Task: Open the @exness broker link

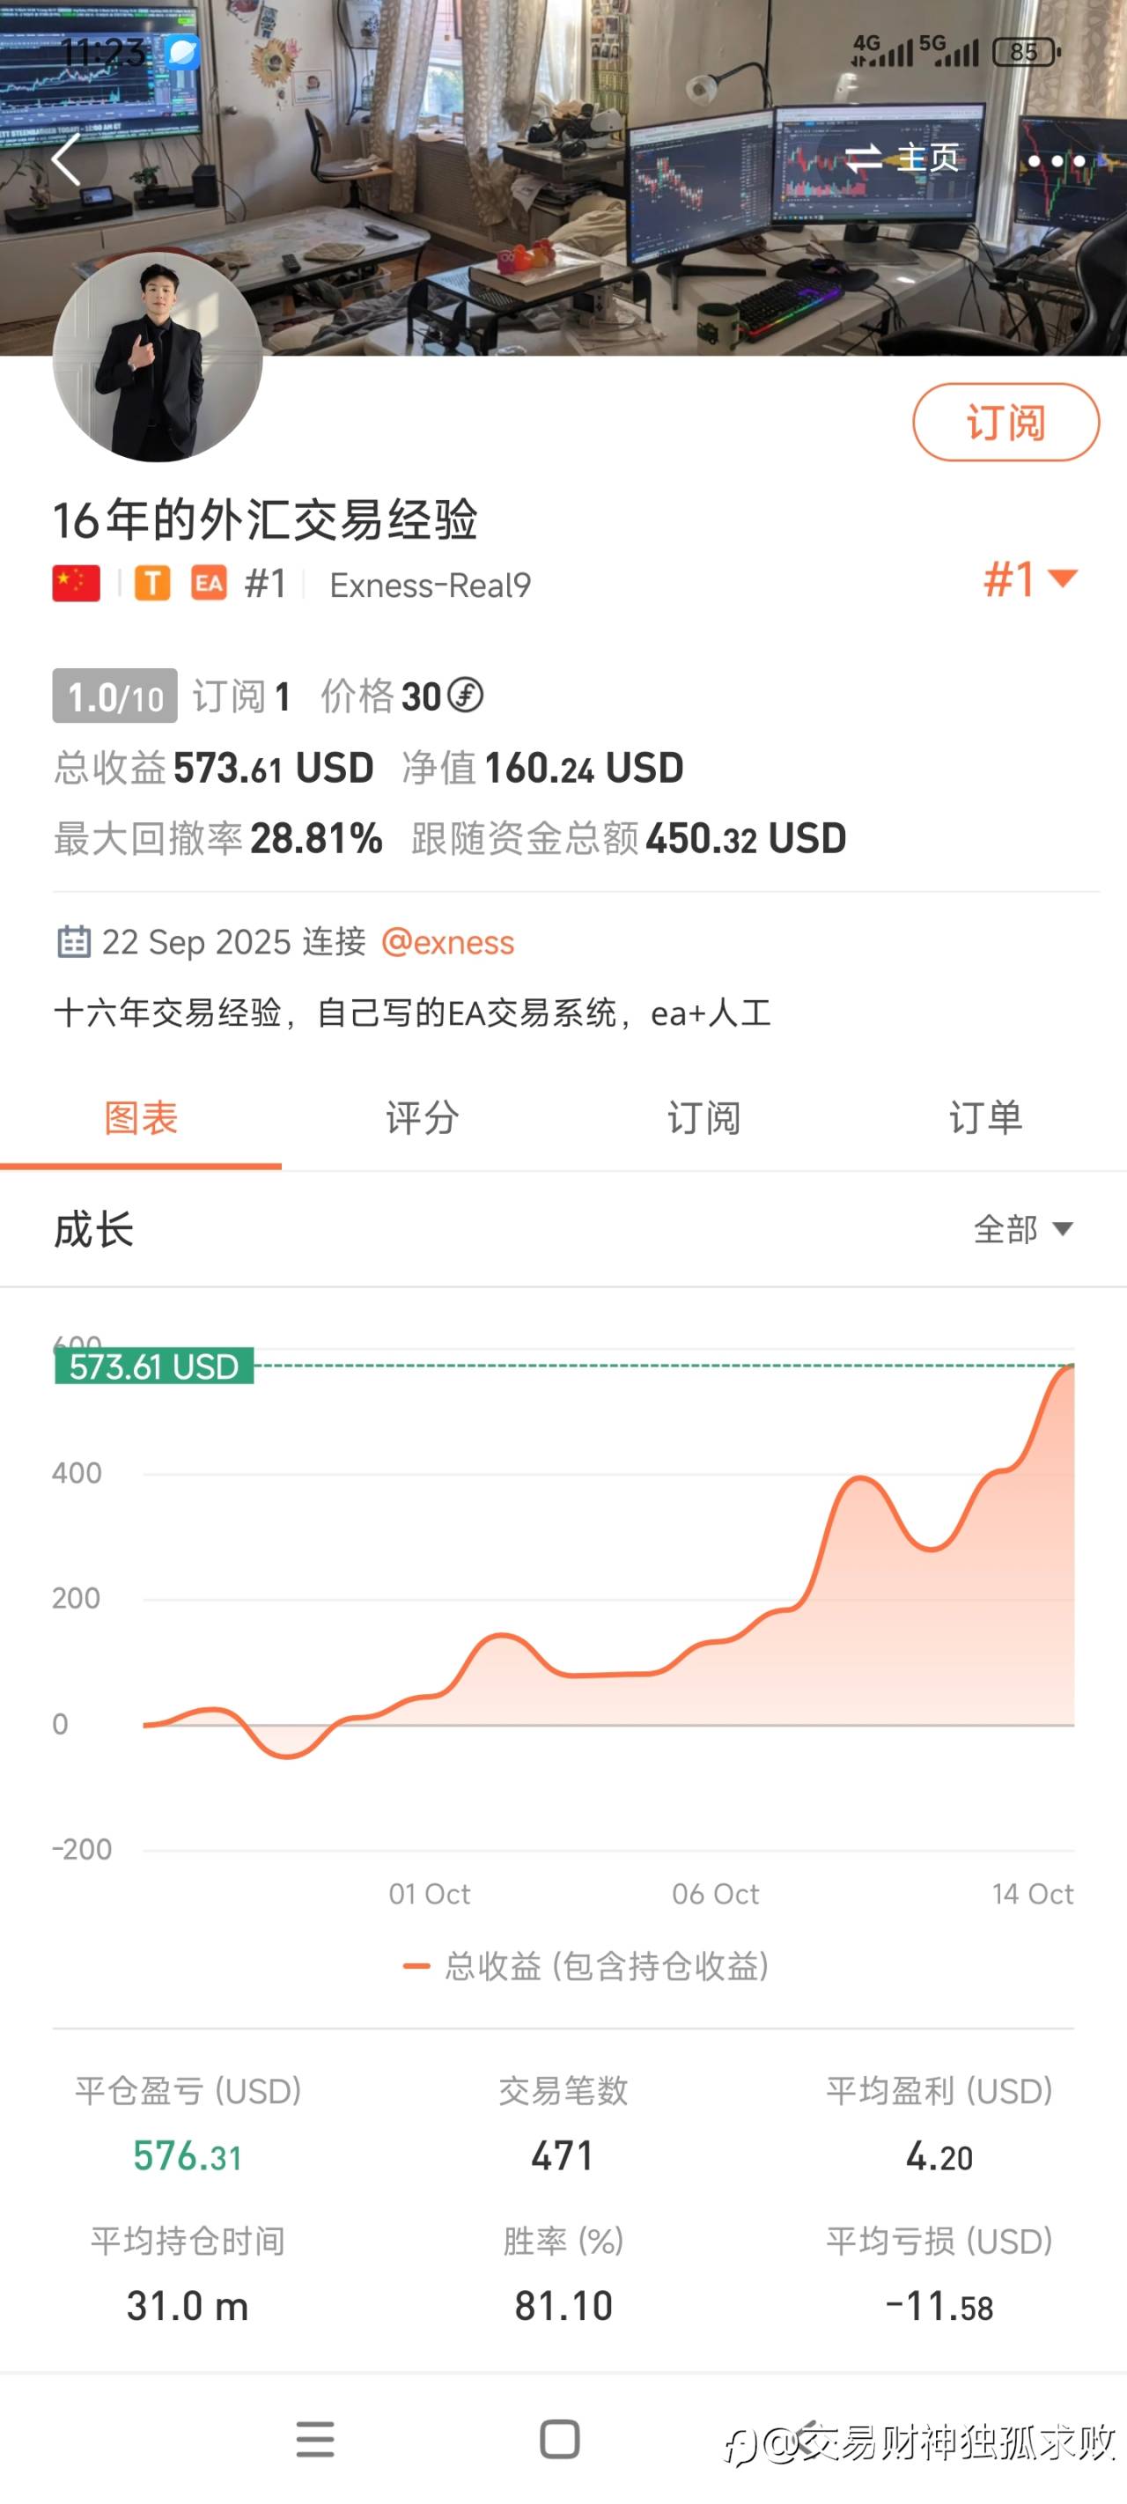Action: 447,942
